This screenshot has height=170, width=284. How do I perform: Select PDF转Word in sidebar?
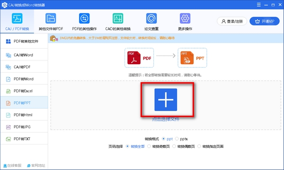24,79
